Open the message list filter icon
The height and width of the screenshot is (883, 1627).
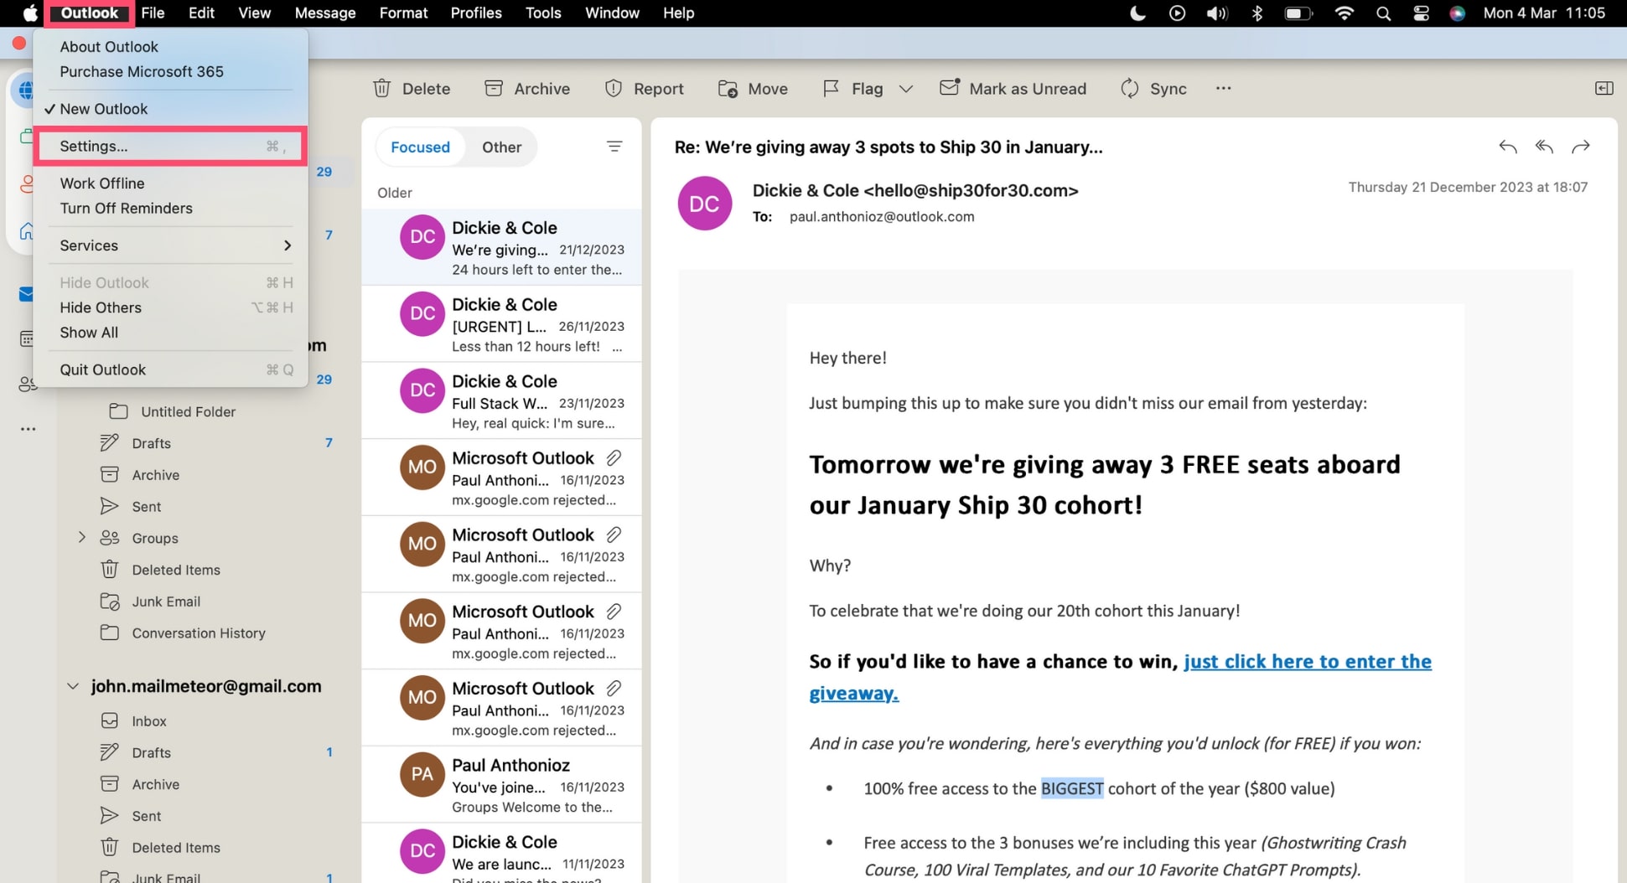coord(614,147)
